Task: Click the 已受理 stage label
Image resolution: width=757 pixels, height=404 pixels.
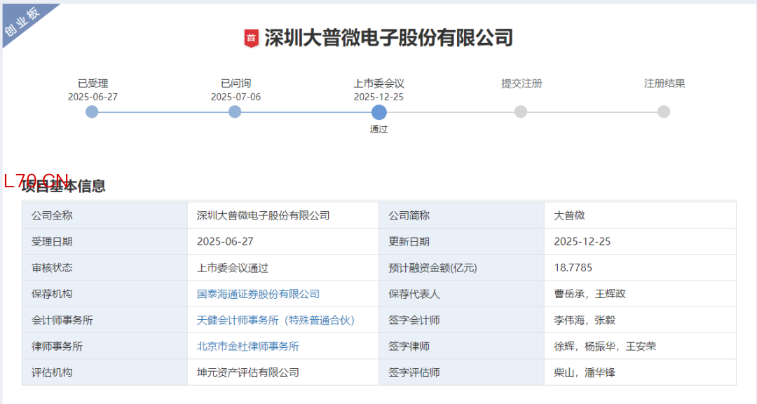Action: 93,83
